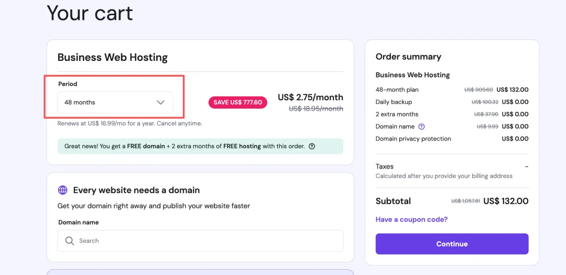Select the Order summary heading
Image resolution: width=566 pixels, height=275 pixels.
click(408, 57)
